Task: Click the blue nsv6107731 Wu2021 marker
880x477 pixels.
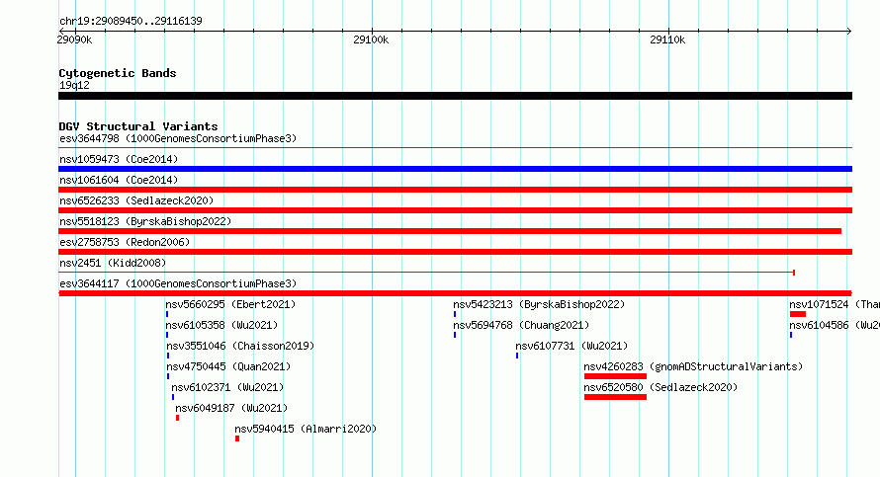Action: click(x=517, y=356)
